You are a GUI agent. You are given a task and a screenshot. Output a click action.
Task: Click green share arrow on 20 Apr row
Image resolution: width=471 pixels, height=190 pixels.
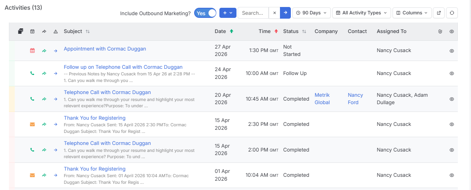coord(44,99)
